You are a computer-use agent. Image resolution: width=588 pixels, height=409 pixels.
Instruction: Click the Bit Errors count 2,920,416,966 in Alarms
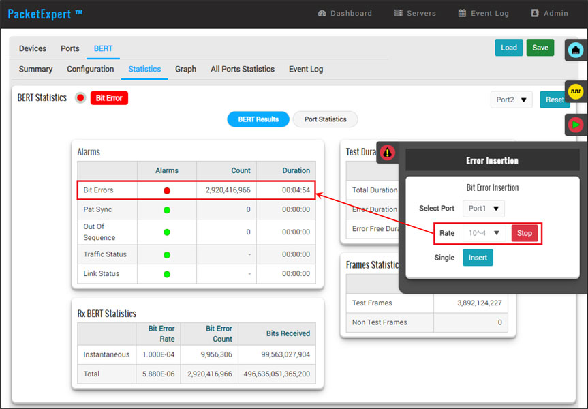pyautogui.click(x=228, y=190)
